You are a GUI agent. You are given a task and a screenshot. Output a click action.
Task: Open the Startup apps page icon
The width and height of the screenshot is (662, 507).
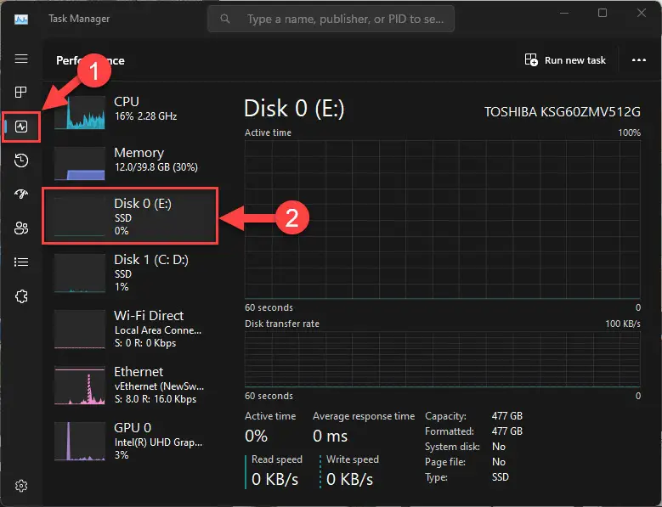coord(21,194)
